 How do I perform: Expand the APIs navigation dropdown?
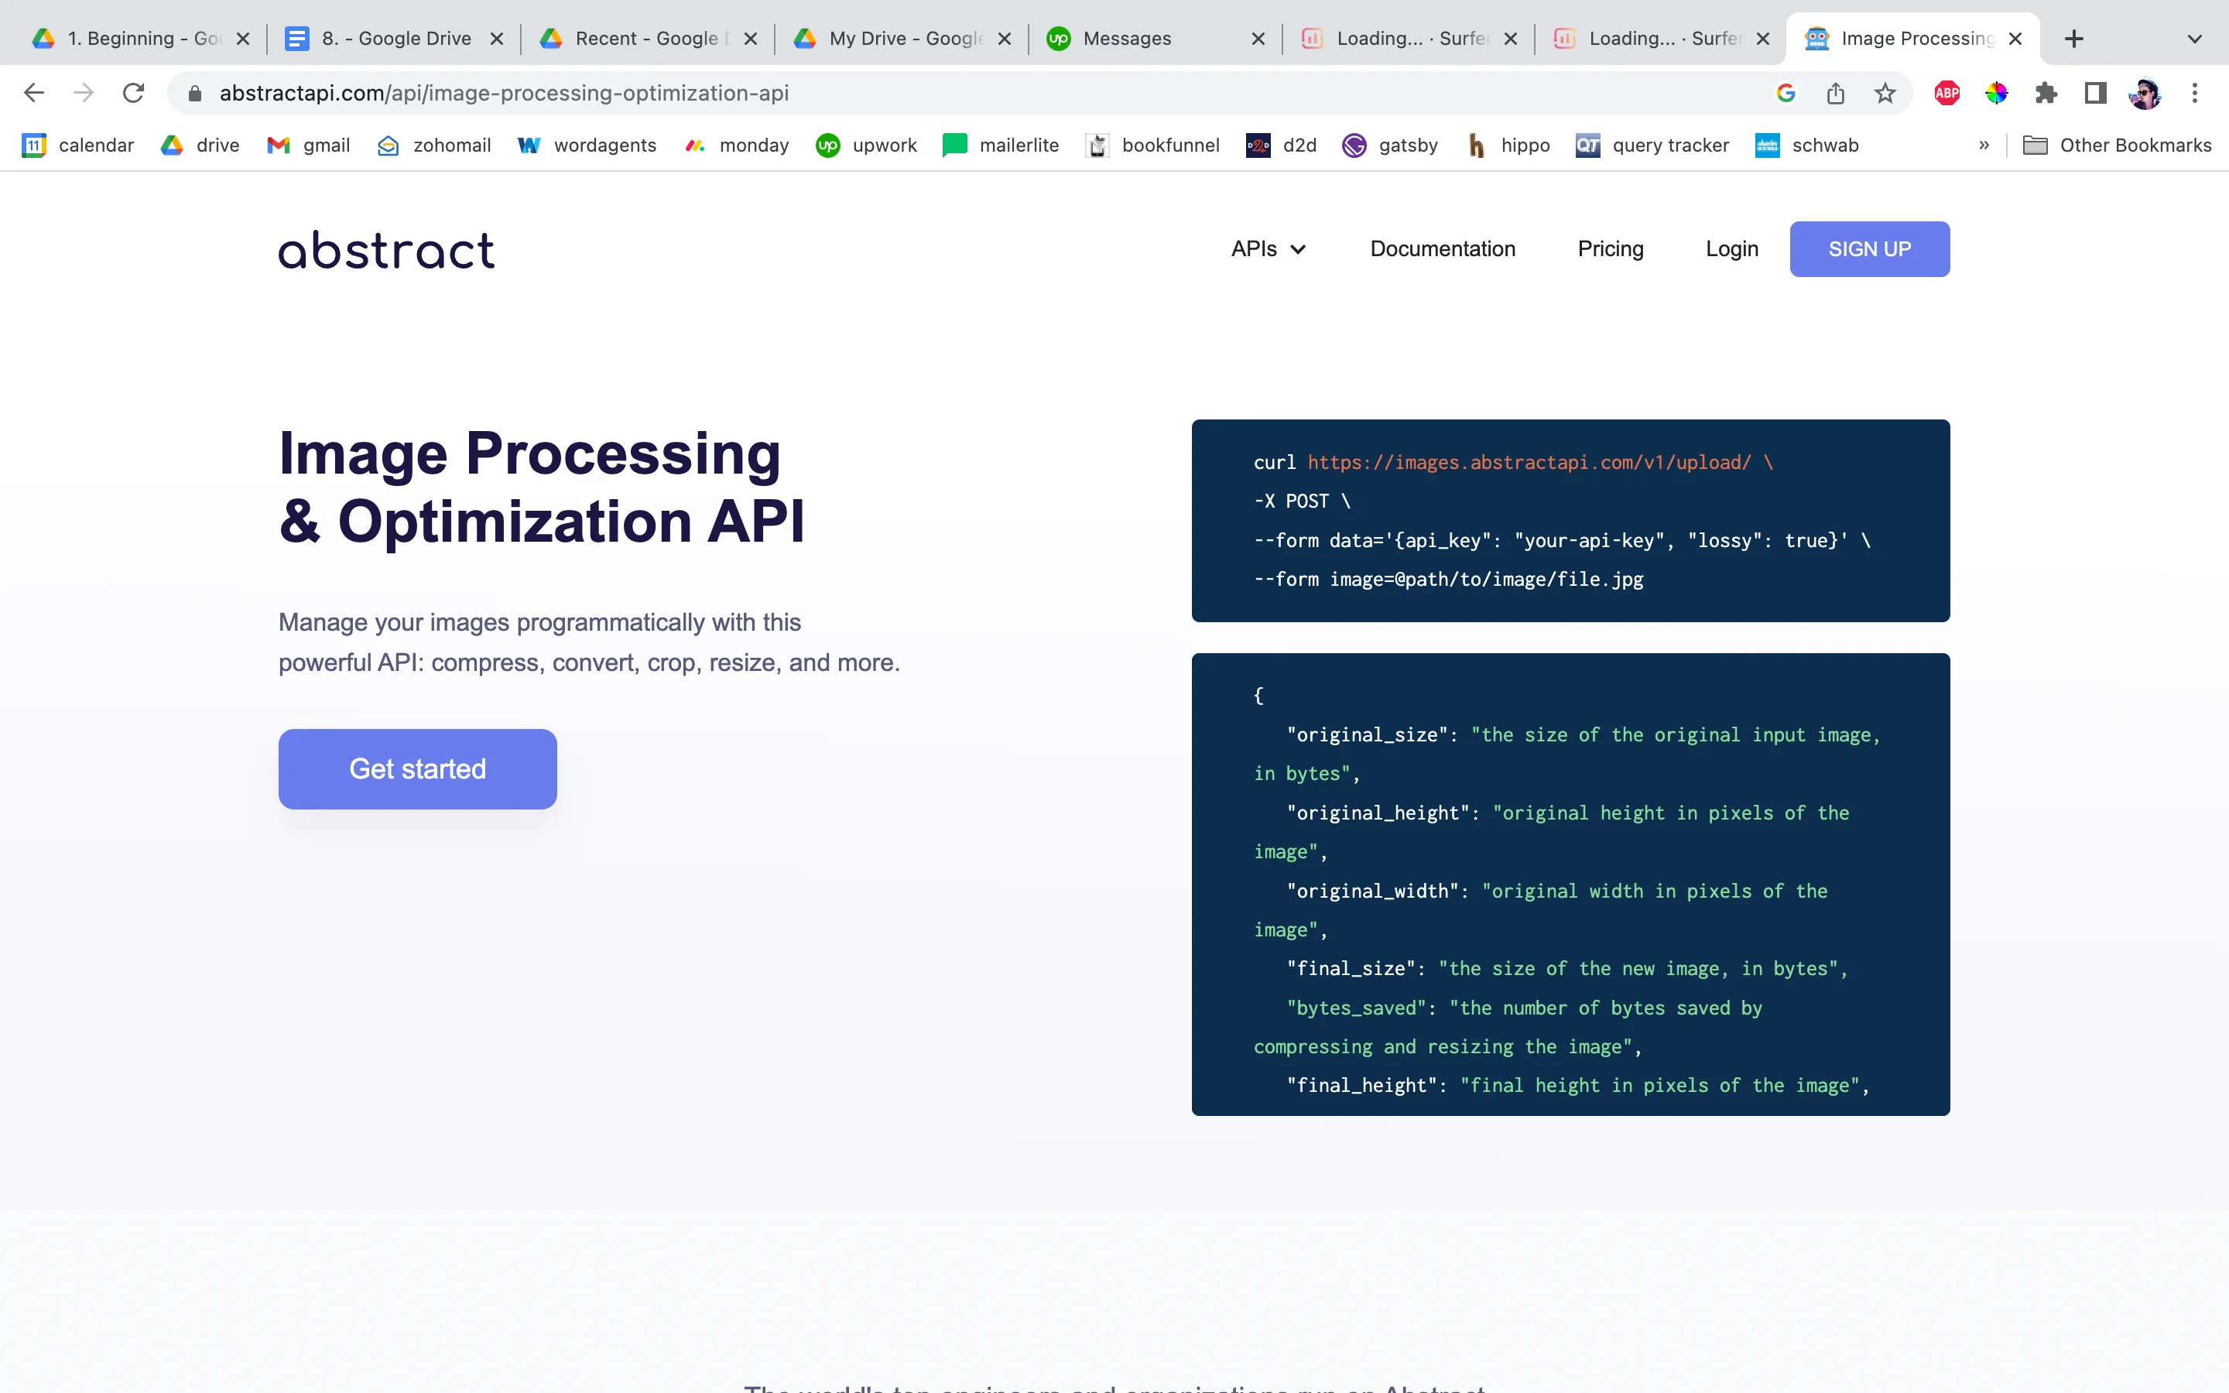click(1269, 248)
